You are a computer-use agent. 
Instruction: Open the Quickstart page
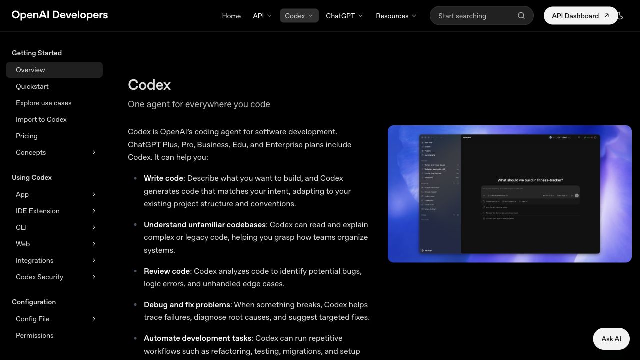click(32, 86)
